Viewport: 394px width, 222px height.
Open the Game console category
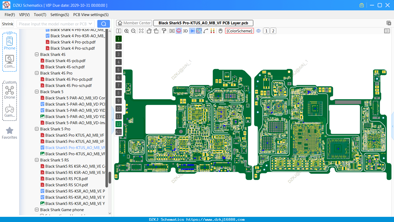pos(10,111)
